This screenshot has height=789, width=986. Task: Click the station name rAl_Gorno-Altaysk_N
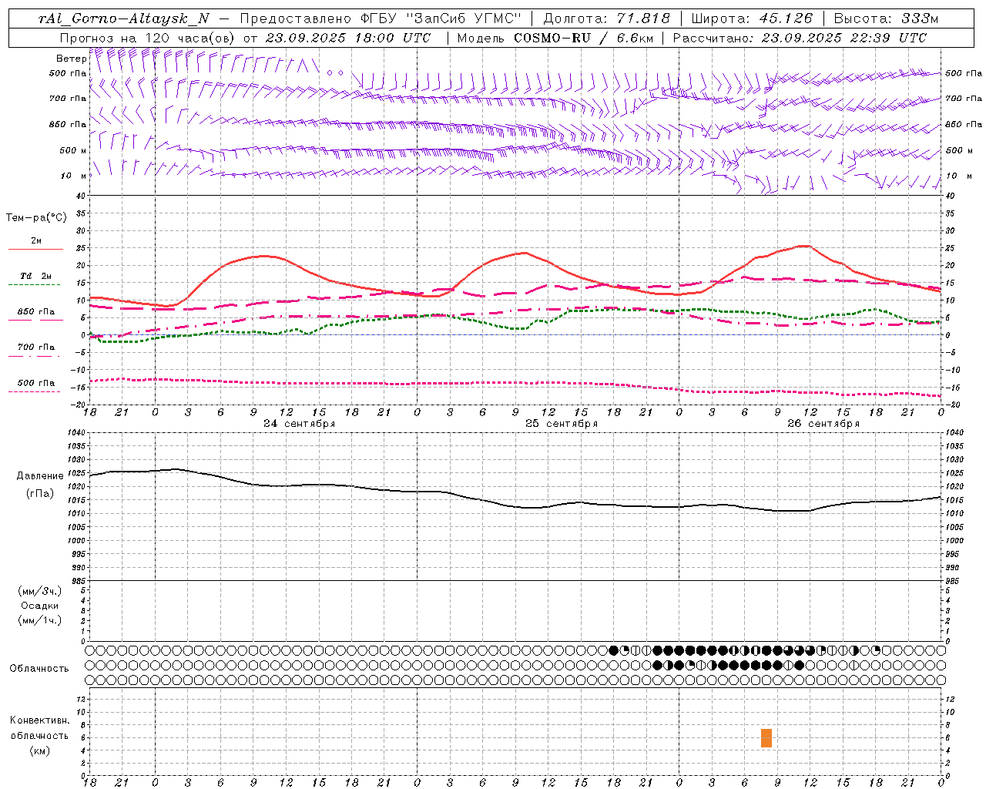123,18
